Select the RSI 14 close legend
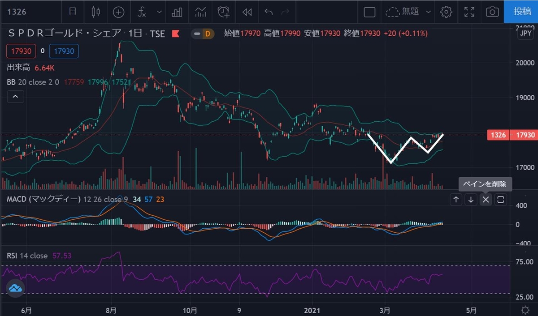538x316 pixels. pos(27,256)
